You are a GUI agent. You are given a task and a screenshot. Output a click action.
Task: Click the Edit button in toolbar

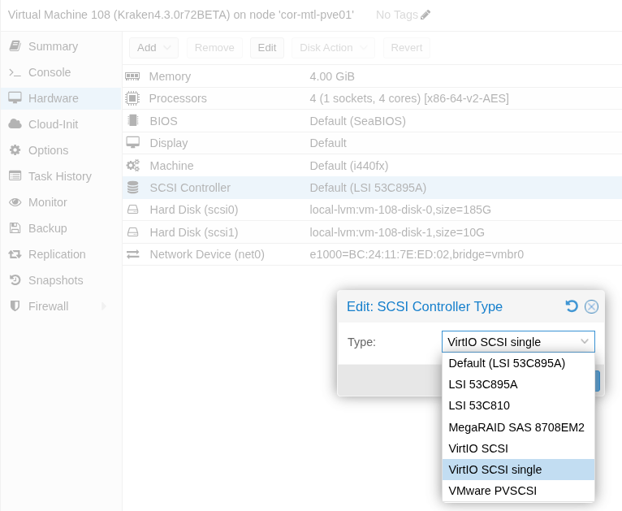[267, 48]
